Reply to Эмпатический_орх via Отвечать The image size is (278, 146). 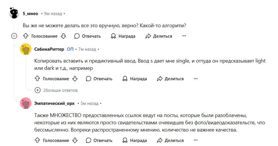[99, 140]
